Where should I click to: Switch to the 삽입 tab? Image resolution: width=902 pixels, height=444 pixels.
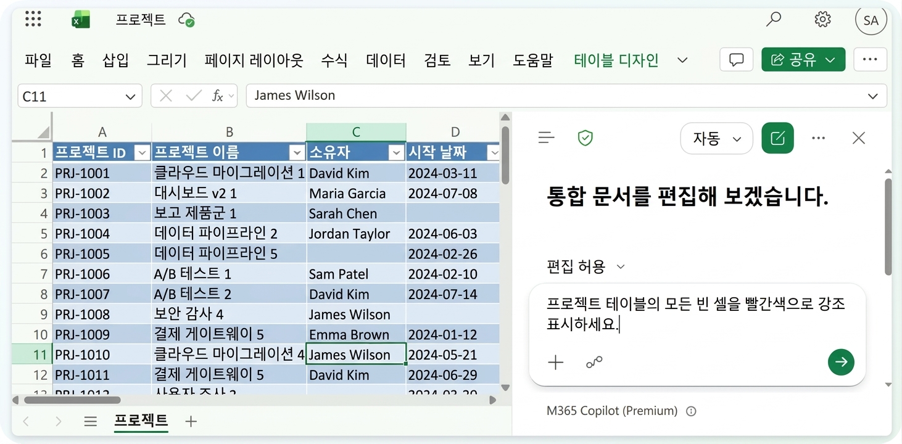coord(115,60)
